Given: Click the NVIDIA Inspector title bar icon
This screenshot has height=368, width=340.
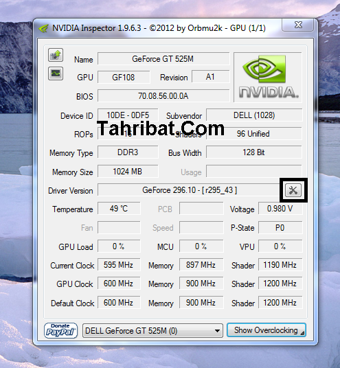Looking at the screenshot, I should [x=43, y=28].
